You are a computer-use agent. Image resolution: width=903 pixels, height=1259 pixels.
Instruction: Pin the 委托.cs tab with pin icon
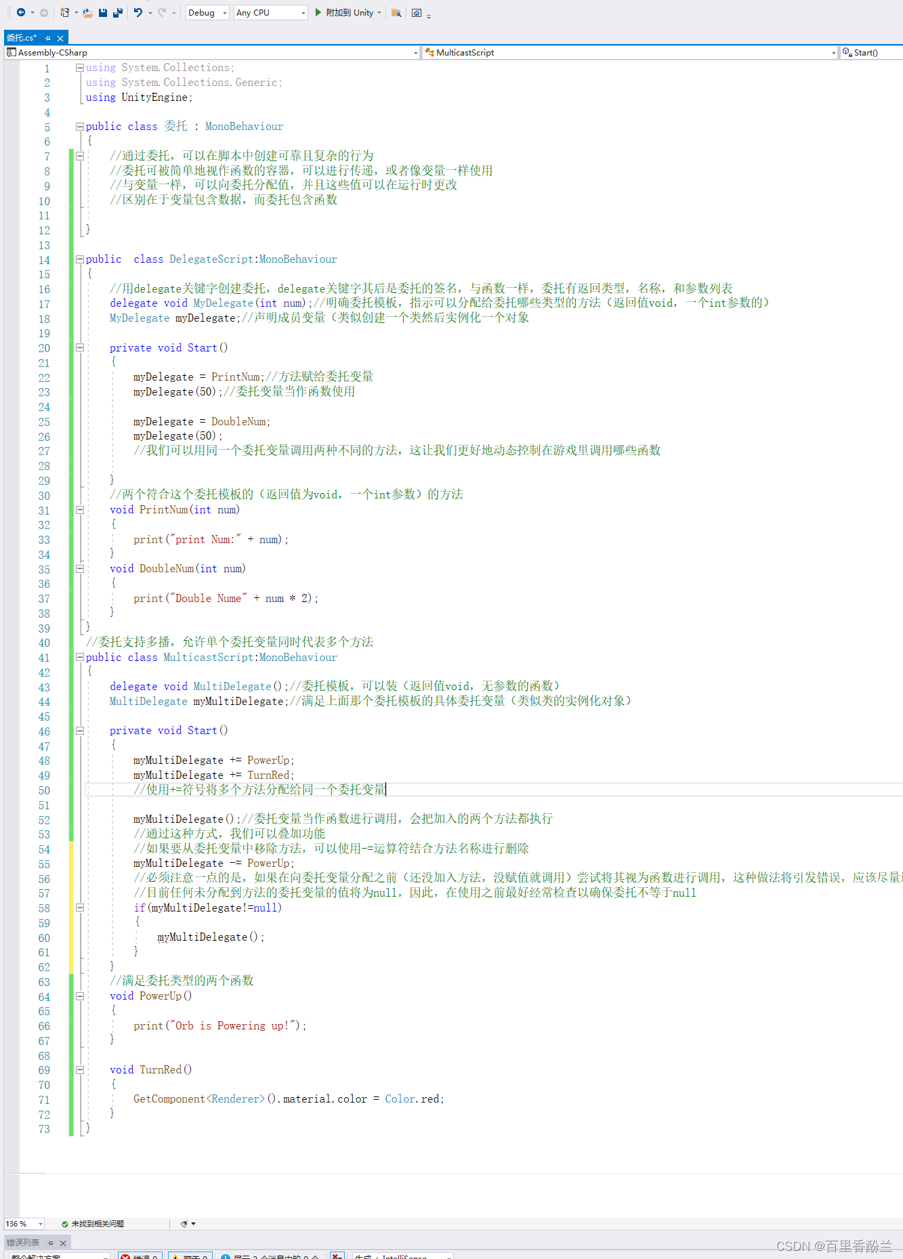coord(48,38)
